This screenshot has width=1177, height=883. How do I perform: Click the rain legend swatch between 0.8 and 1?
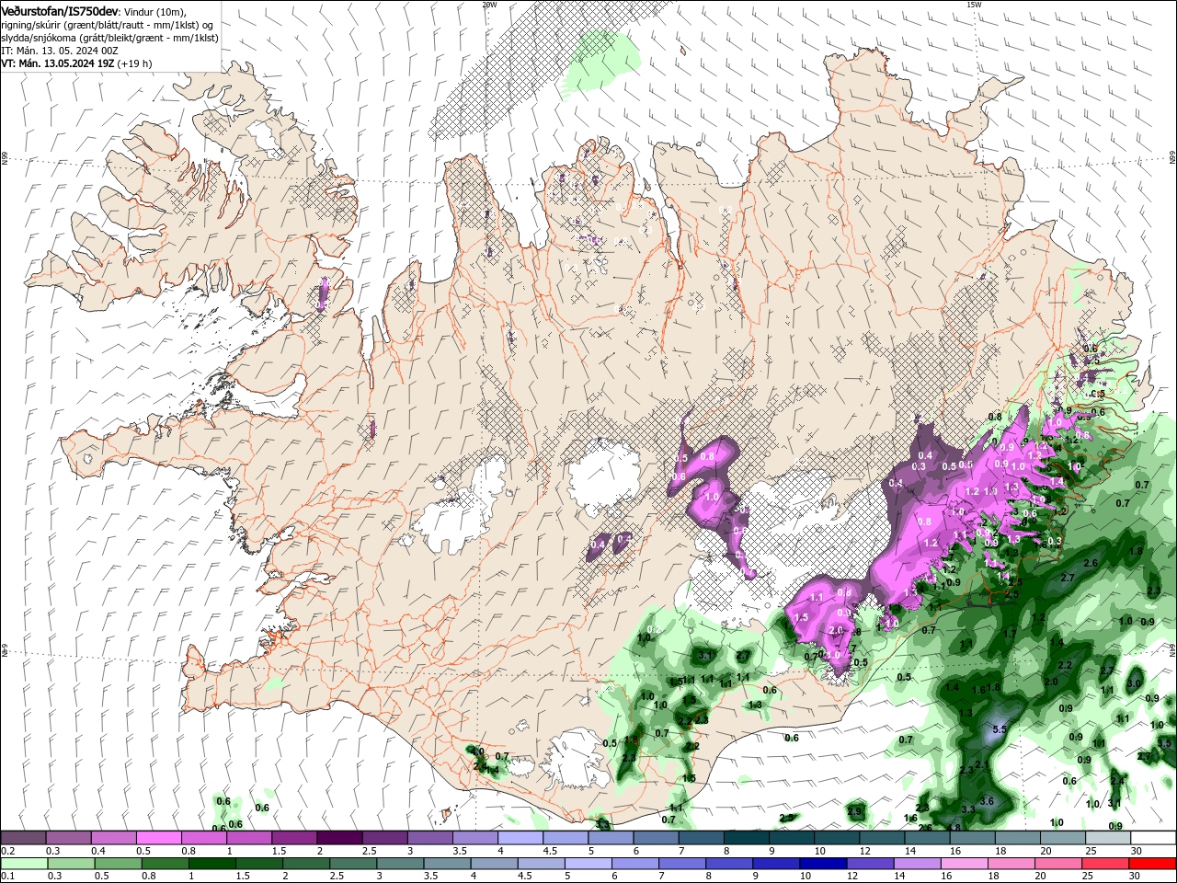click(165, 864)
